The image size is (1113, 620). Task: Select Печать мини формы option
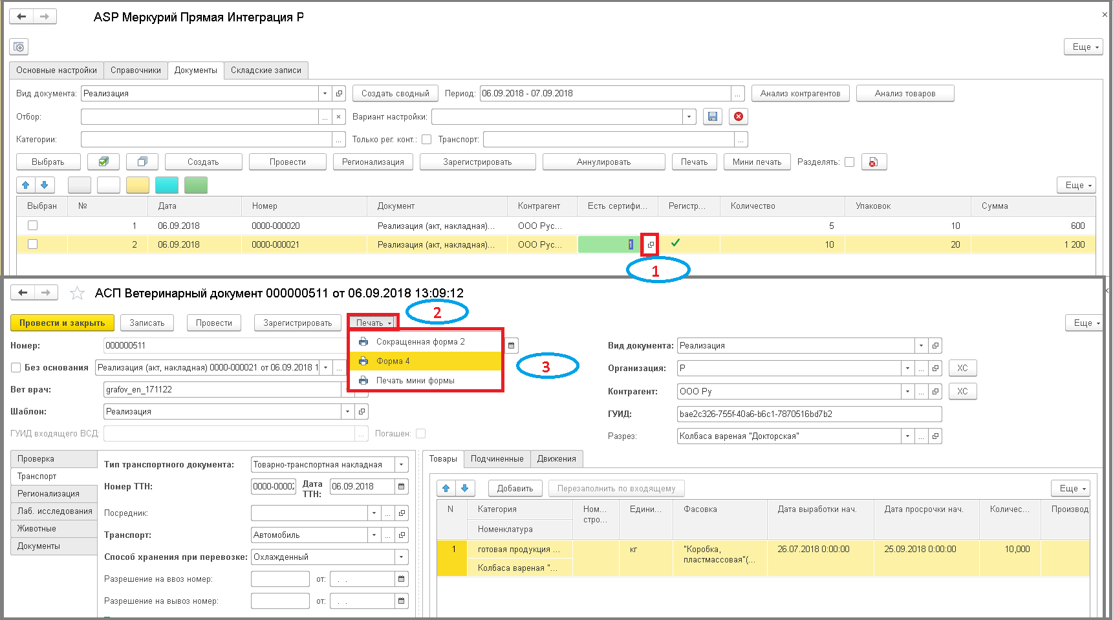426,380
